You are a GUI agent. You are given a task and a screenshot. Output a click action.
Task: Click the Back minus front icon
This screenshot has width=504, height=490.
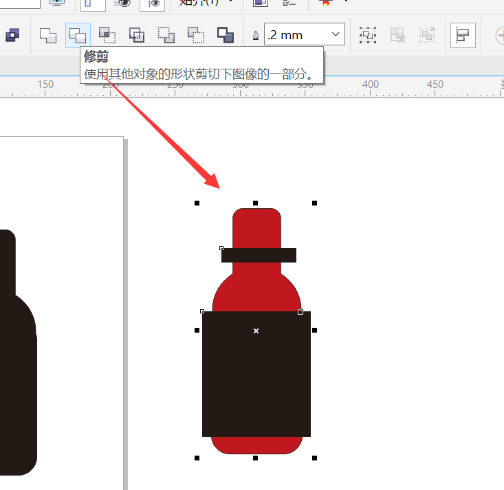coord(196,35)
